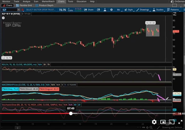185x130 pixels.
Task: Click the RSI 30 level label
Action: click(44, 64)
